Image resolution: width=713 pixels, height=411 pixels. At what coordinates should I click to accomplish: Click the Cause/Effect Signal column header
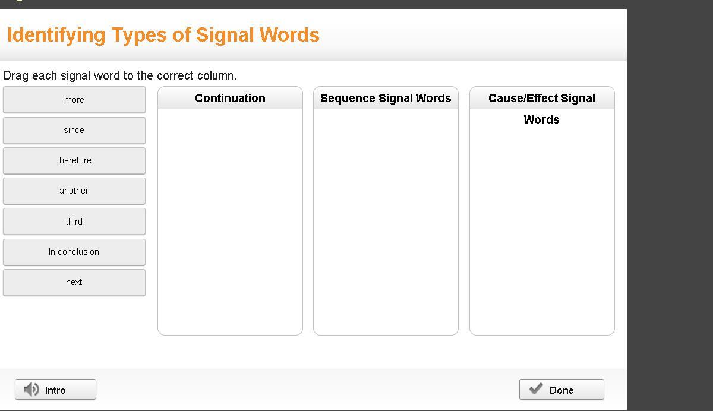pos(542,98)
